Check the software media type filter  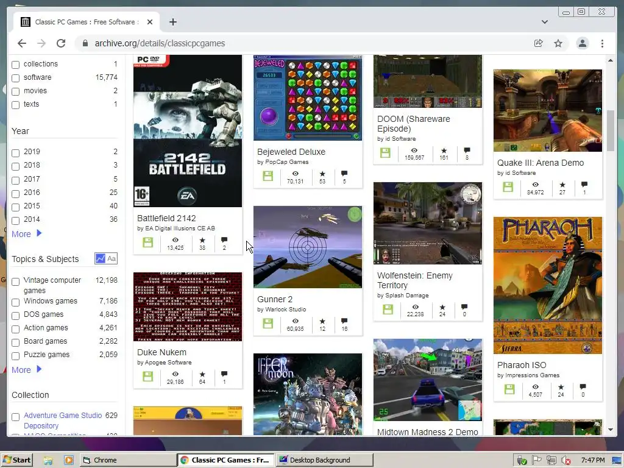pyautogui.click(x=15, y=78)
